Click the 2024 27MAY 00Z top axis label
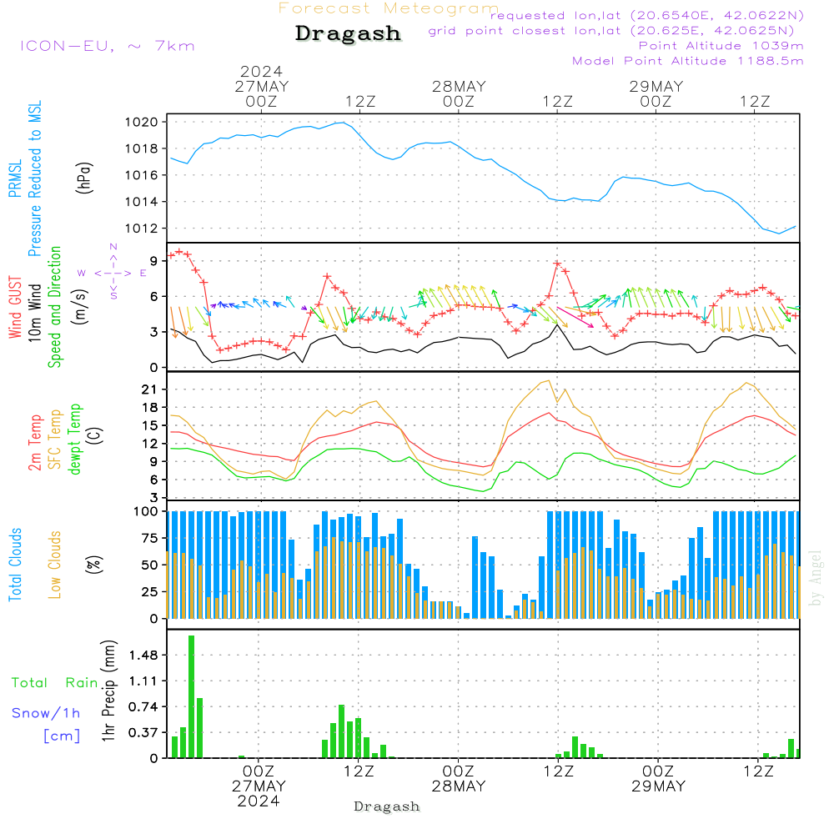834x834 pixels. [x=262, y=86]
